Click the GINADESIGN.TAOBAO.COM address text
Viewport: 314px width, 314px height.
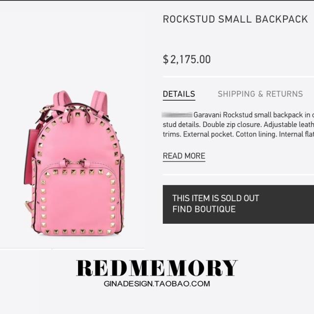tap(157, 284)
